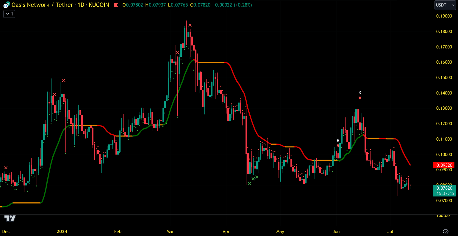Click the 0.13000 price axis label
This screenshot has height=236, width=458.
click(444, 108)
